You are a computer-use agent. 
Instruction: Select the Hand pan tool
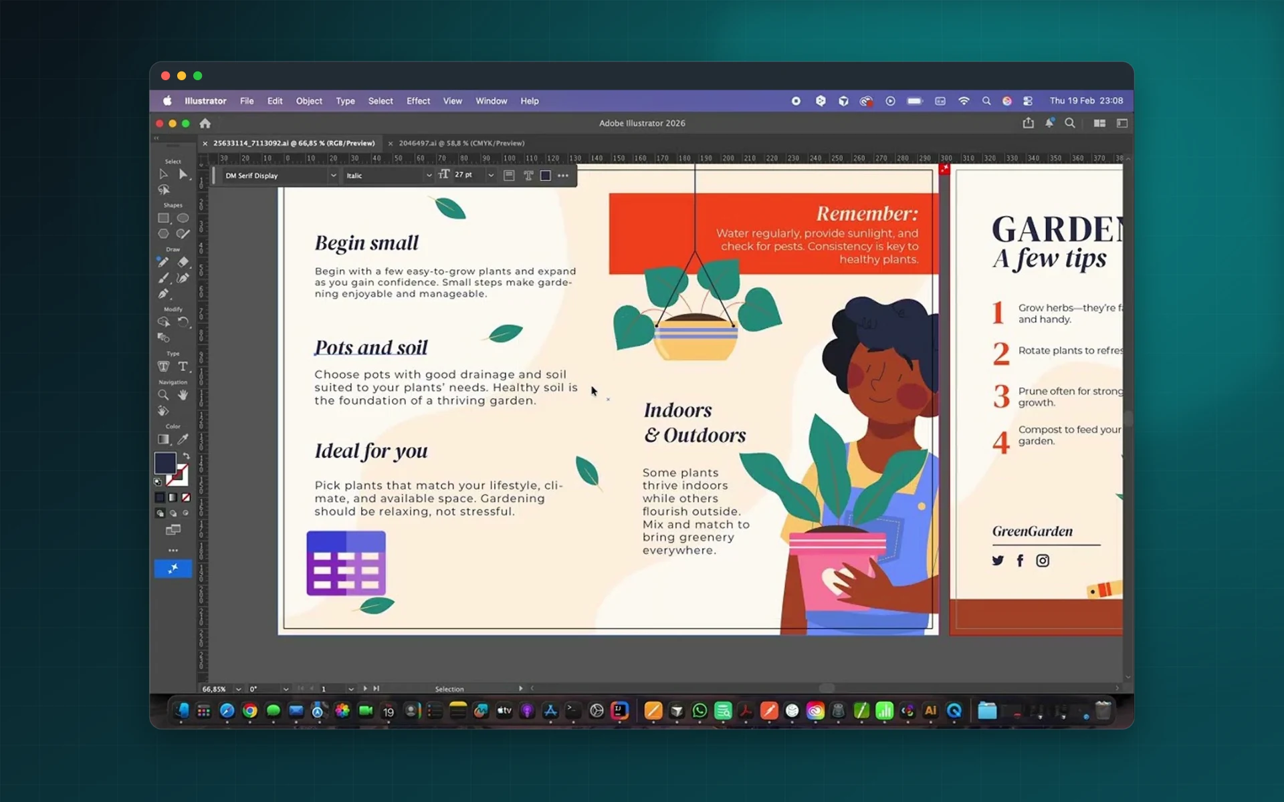coord(183,395)
